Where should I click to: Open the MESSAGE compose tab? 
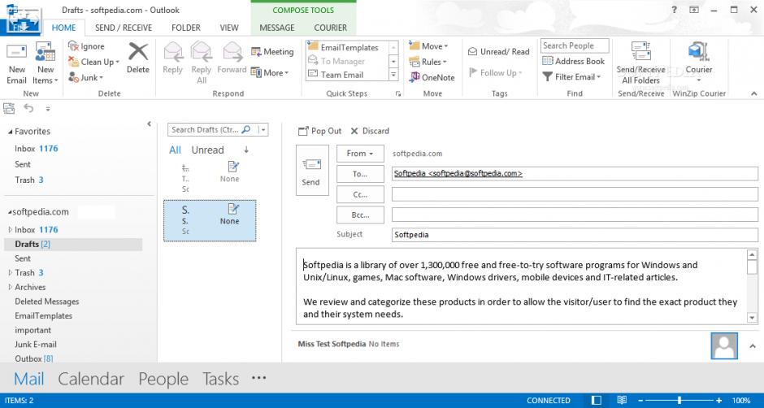tap(277, 28)
